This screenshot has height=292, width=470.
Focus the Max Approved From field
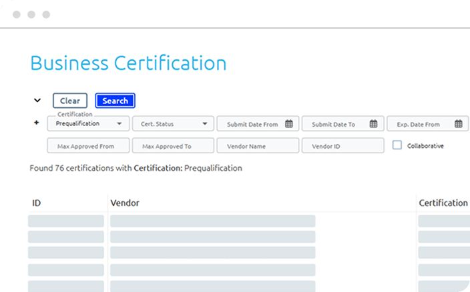[88, 146]
